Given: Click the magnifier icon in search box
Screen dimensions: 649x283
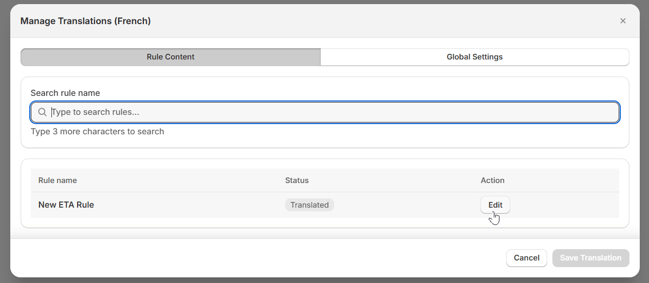Looking at the screenshot, I should 42,112.
